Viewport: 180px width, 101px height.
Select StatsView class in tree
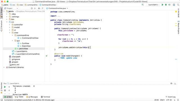[x=26, y=46]
